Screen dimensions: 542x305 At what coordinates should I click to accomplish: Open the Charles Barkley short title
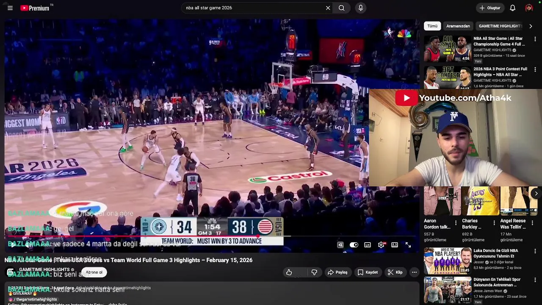tap(471, 224)
